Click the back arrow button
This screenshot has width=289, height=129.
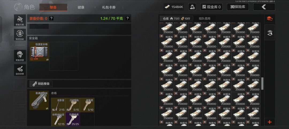[x=264, y=7]
